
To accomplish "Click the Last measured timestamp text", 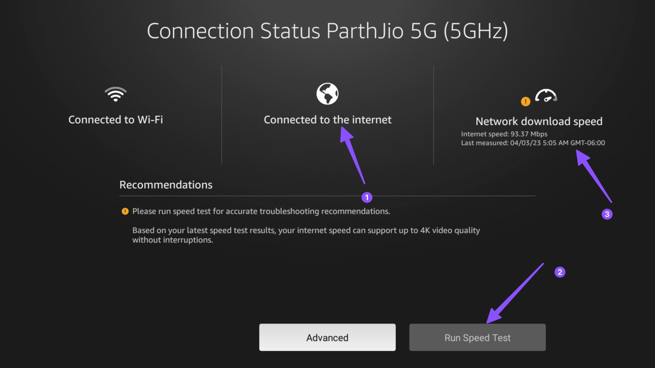I will pos(533,143).
